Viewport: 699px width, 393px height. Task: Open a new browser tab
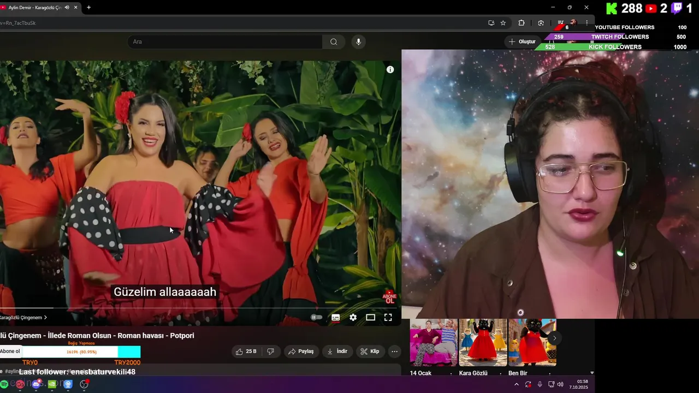pyautogui.click(x=88, y=8)
